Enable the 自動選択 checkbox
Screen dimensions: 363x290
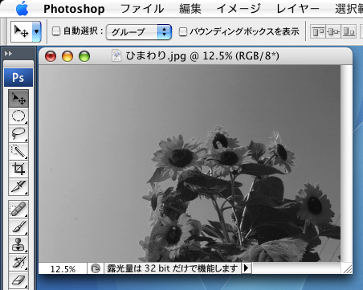point(56,31)
